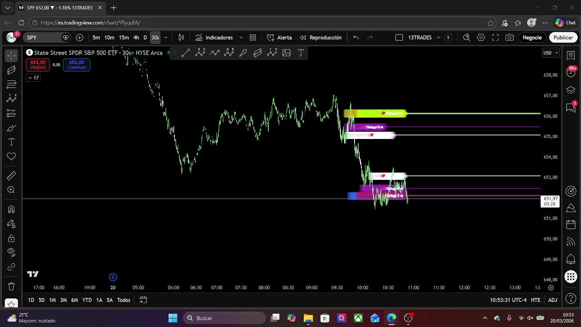581x327 pixels.
Task: Toggle magnet mode
Action: coord(11,209)
